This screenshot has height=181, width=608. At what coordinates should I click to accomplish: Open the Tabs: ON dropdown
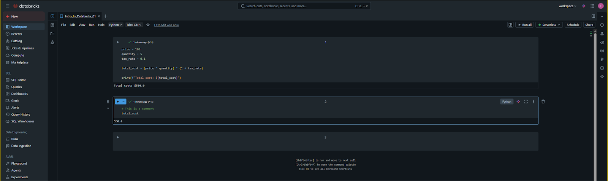(x=134, y=25)
